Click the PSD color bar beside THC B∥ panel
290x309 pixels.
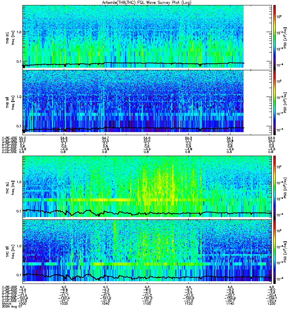pyautogui.click(x=275, y=252)
